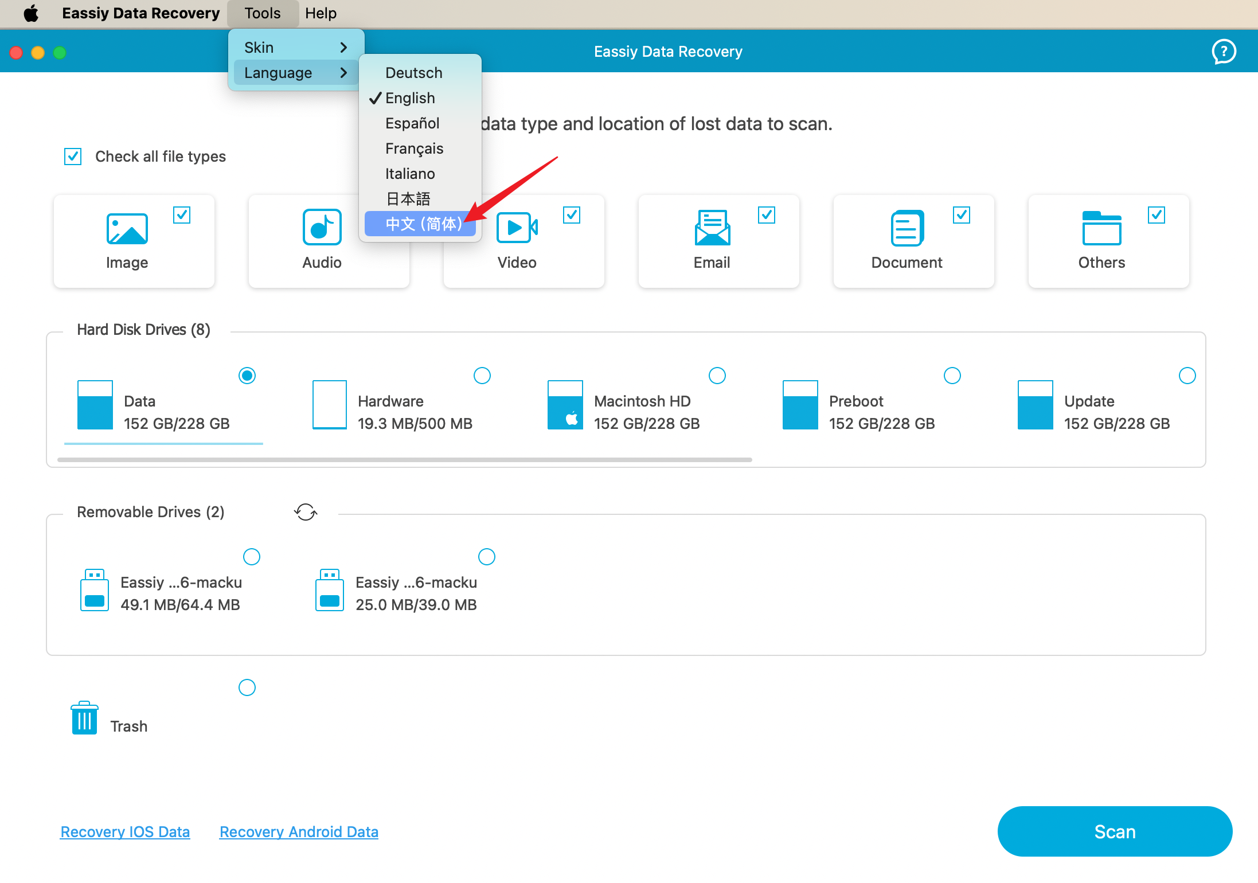Screen dimensions: 1258x883
Task: Choose 中文 (简体) language
Action: coord(420,224)
